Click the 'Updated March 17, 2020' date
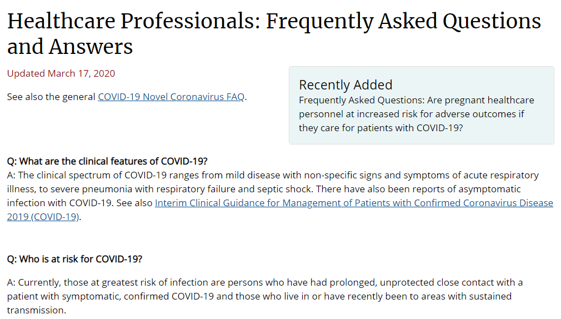This screenshot has height=319, width=561. tap(61, 73)
